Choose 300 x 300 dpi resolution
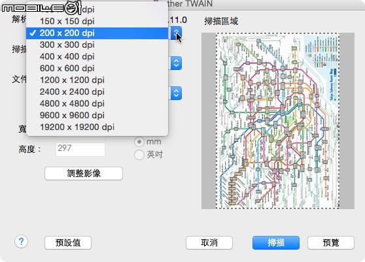 point(97,44)
